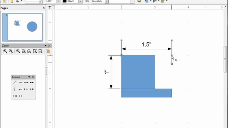This screenshot has height=128, width=228.
Task: Click the black line color swatch
Action: coord(65,1)
